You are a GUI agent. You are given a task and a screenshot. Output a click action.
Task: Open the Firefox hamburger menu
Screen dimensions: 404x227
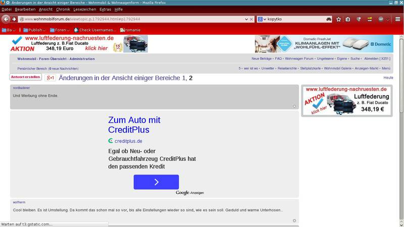coord(397,19)
